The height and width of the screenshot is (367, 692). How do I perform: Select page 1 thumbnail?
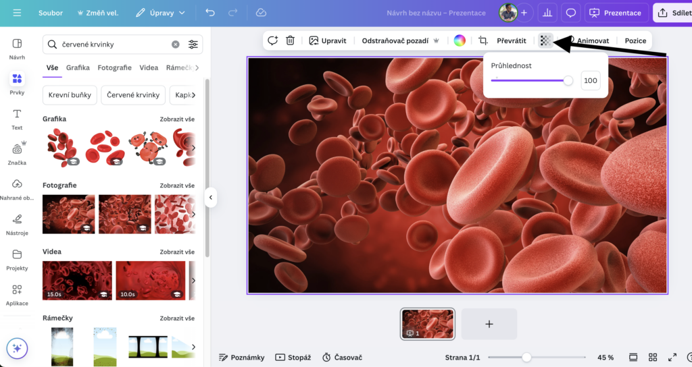[x=427, y=324]
